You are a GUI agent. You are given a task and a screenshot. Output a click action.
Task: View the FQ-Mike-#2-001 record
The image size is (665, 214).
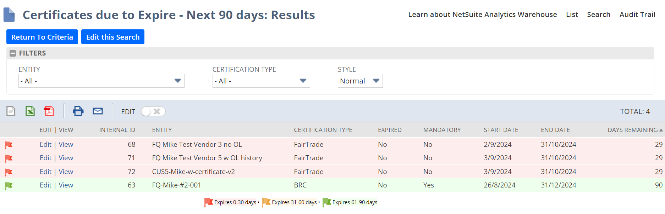(x=66, y=185)
